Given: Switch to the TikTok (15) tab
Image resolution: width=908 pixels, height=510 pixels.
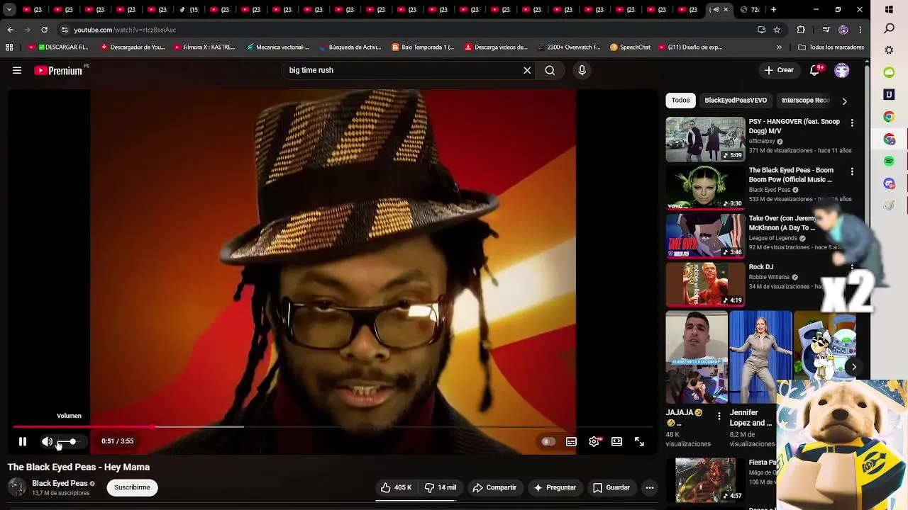Looking at the screenshot, I should 189,10.
